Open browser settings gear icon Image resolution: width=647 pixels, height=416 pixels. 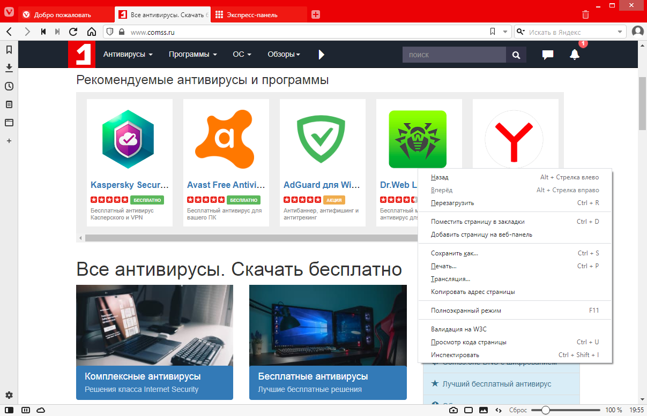pos(9,396)
